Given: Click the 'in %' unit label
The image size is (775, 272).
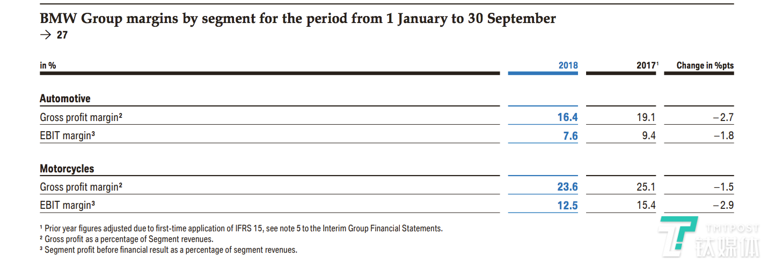Looking at the screenshot, I should (48, 65).
